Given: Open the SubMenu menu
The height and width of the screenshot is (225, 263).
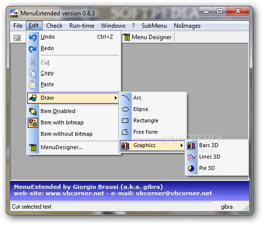Looking at the screenshot, I should coord(154,26).
